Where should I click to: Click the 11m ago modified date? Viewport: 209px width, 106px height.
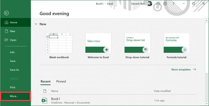[x=159, y=101]
